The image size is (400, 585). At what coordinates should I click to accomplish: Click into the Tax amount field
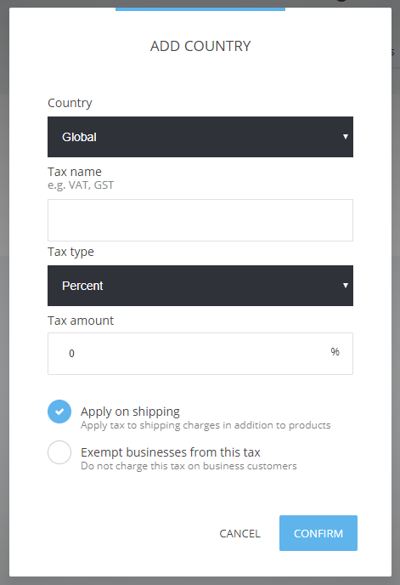[x=200, y=354]
